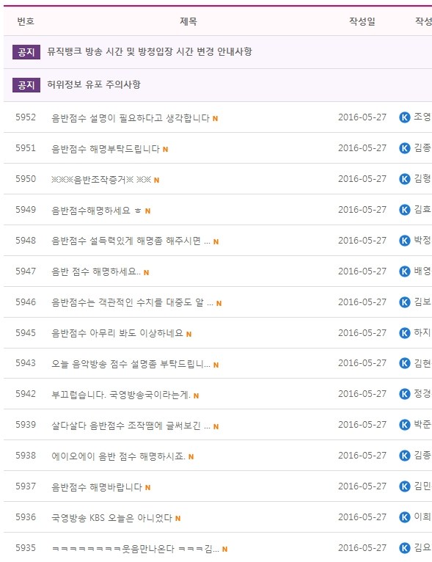
Task: Click the 제목 column header
Action: tap(188, 21)
